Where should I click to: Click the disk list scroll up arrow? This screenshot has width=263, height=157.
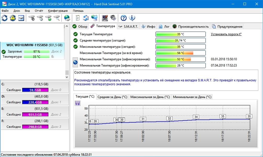click(x=67, y=26)
